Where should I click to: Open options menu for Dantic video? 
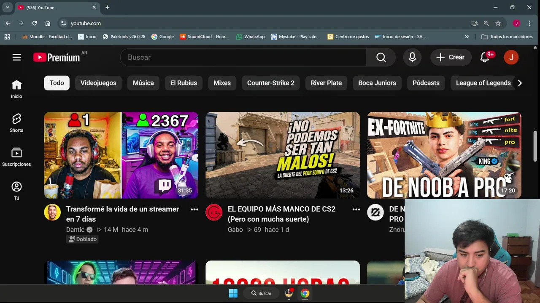pos(194,209)
